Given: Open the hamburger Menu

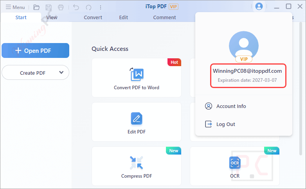Looking at the screenshot, I should click(15, 7).
